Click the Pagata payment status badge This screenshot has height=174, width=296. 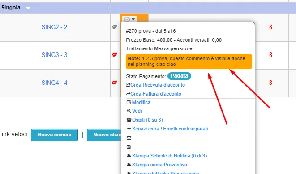(x=179, y=76)
